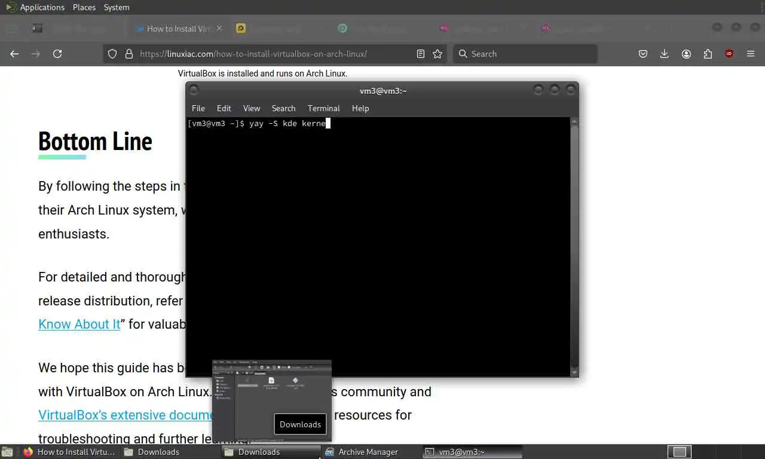Open the terminal File menu
Screen dimensions: 765x459
(198, 108)
